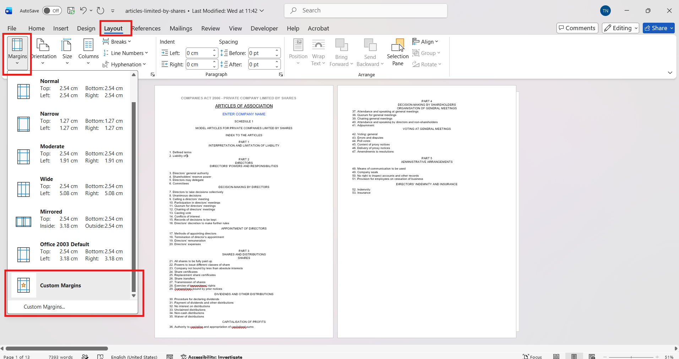Open the File tab
This screenshot has height=359, width=679.
[12, 28]
